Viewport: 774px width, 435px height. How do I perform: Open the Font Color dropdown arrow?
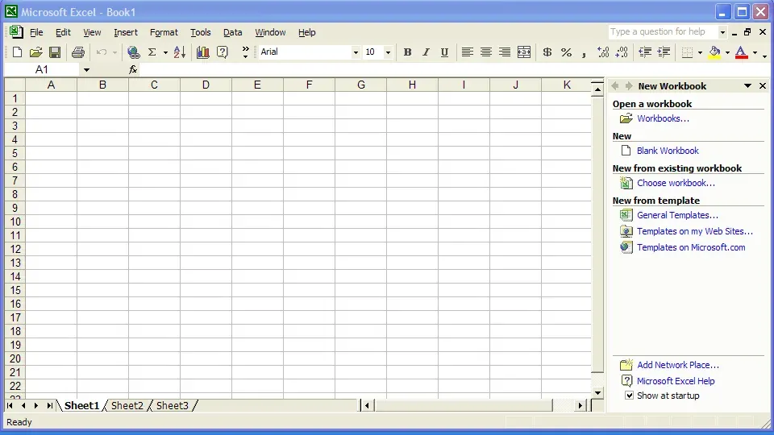point(755,52)
